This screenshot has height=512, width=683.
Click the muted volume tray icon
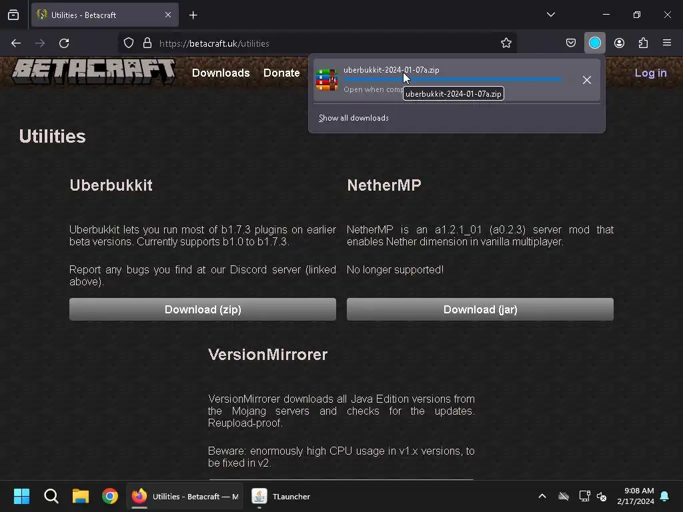click(x=602, y=496)
